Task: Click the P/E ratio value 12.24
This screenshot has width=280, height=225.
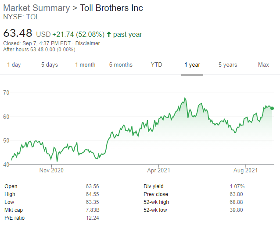Action: [93, 218]
